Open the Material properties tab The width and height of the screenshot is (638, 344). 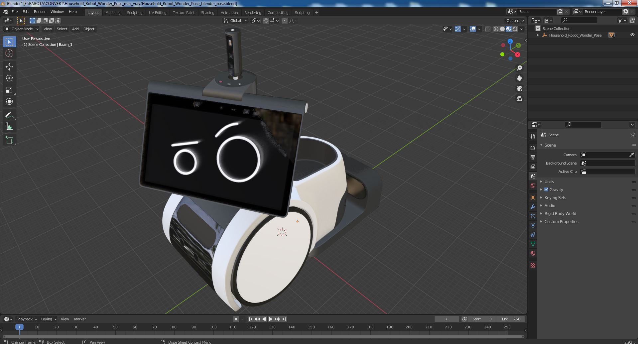click(x=533, y=253)
